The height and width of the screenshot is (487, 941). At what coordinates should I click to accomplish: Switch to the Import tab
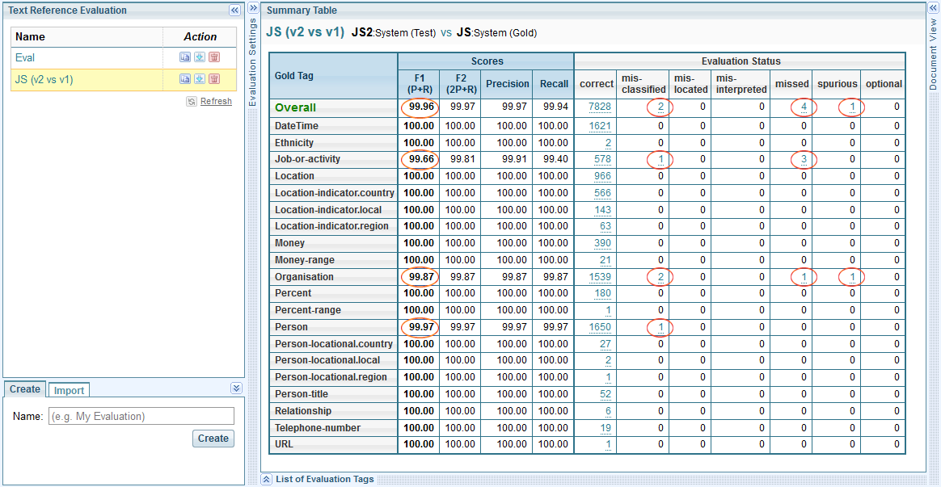69,390
